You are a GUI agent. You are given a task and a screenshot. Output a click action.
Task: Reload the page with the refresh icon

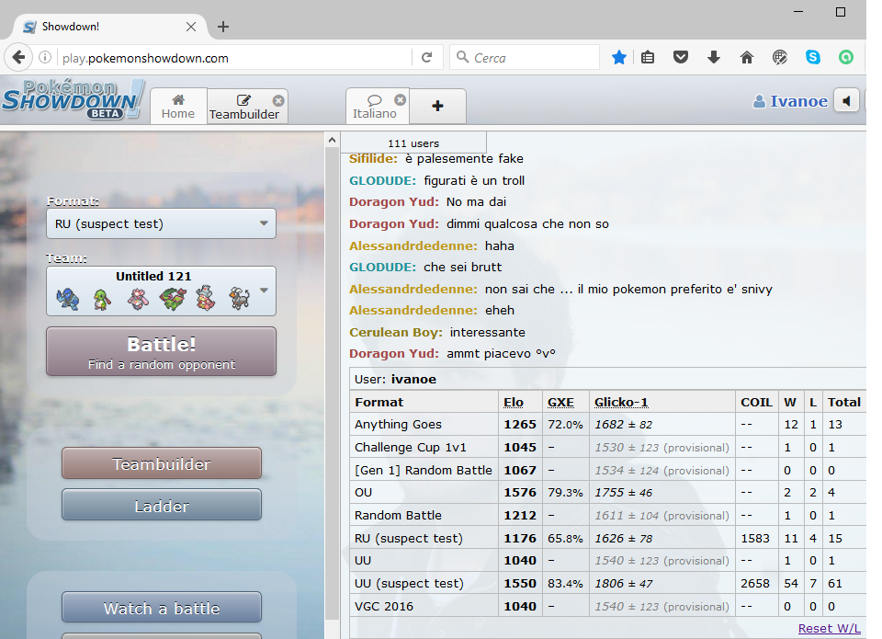coord(427,57)
